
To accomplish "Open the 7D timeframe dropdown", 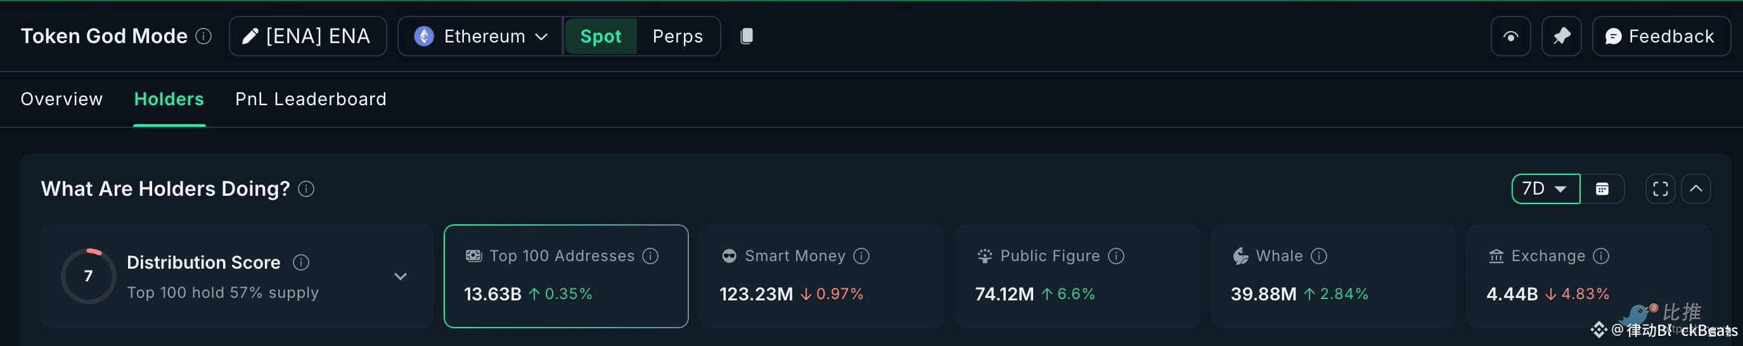I will click(x=1545, y=189).
